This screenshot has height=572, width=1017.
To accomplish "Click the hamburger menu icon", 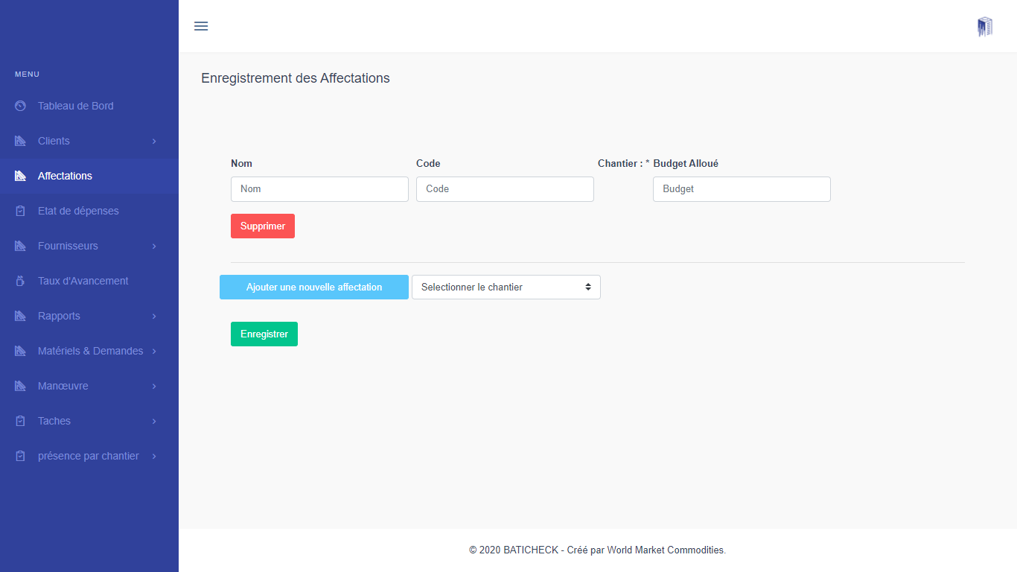I will (201, 26).
